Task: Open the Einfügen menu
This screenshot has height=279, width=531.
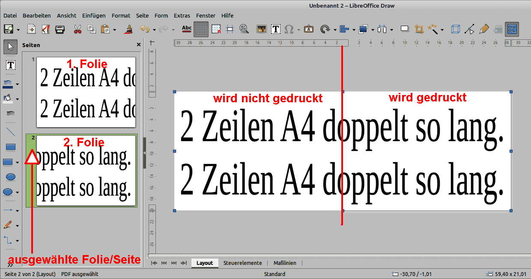Action: [x=94, y=15]
